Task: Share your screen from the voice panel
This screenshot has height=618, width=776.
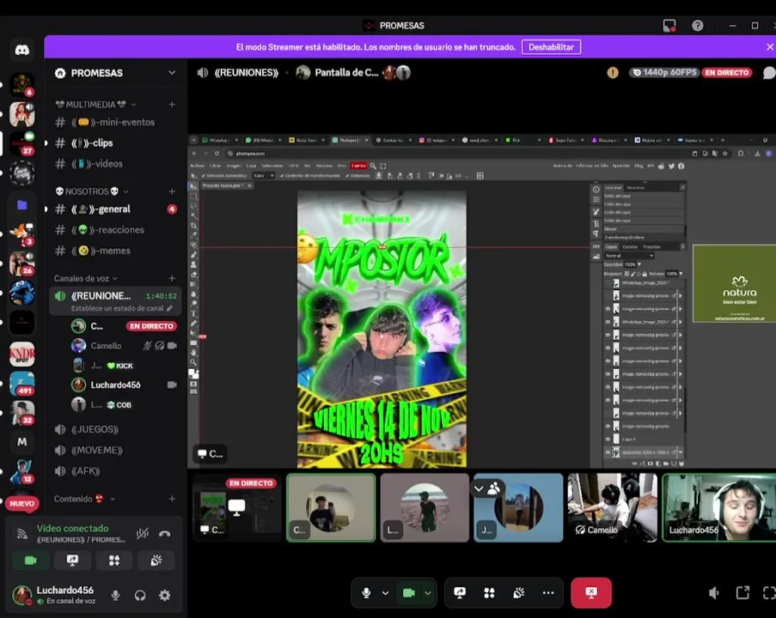Action: click(x=72, y=560)
